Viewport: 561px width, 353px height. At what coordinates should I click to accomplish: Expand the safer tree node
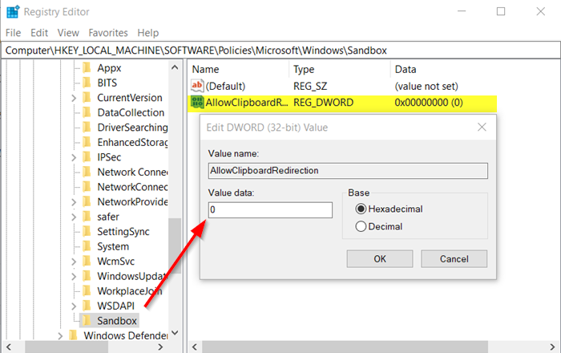coord(74,217)
